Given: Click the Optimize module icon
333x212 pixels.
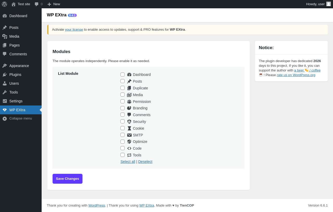Looking at the screenshot, I should (129, 142).
